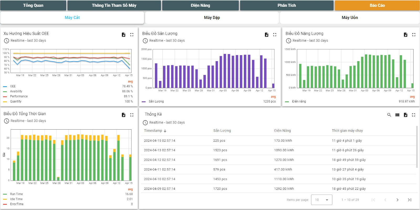420x210 pixels.
Task: Go to previous page of Thống Kê
Action: [x=385, y=200]
